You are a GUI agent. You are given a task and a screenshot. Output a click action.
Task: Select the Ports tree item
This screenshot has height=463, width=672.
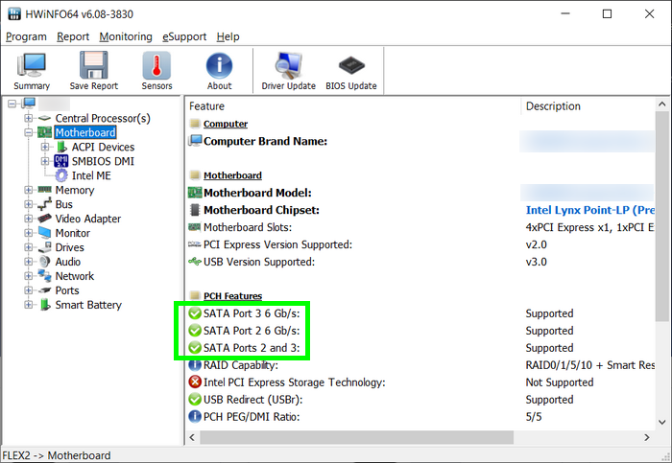pos(67,290)
